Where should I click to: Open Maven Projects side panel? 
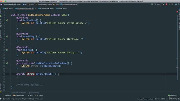click(x=179, y=14)
